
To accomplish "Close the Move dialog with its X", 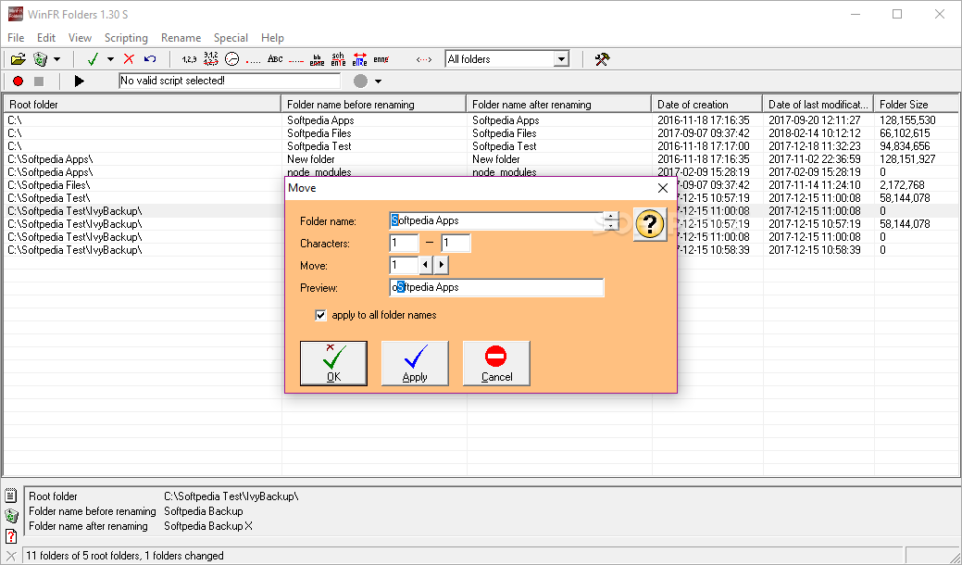I will (663, 188).
